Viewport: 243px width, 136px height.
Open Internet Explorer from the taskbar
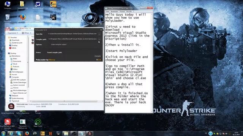[11, 133]
